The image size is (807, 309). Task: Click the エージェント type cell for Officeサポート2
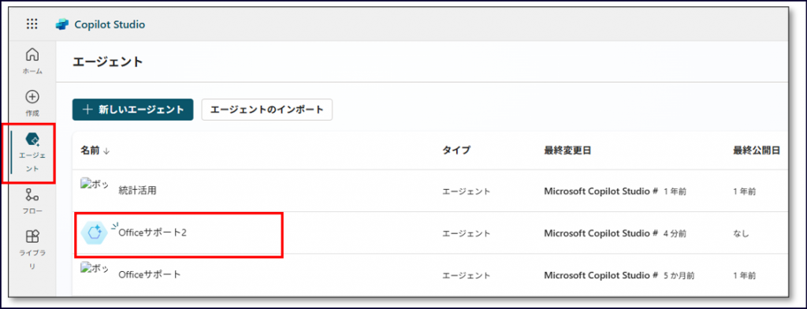(467, 234)
